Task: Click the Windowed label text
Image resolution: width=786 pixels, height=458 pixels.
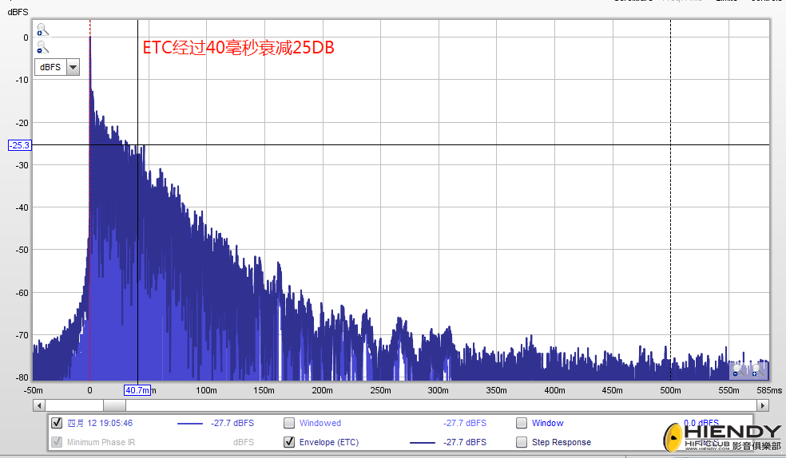Action: 320,424
